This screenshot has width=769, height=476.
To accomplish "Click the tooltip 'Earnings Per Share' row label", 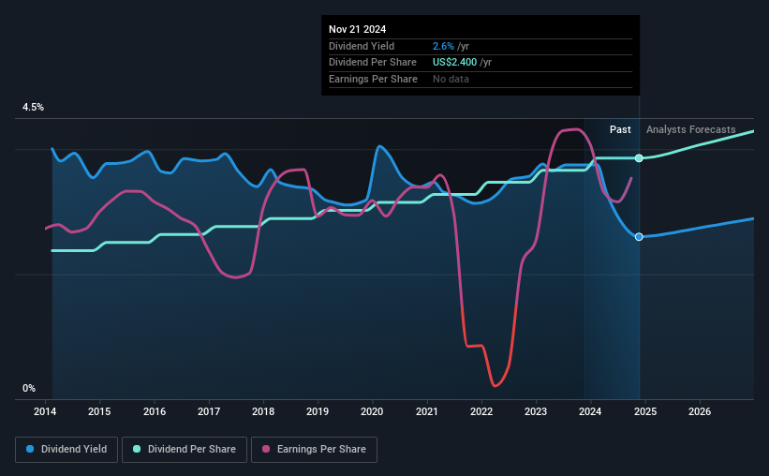I will click(373, 79).
